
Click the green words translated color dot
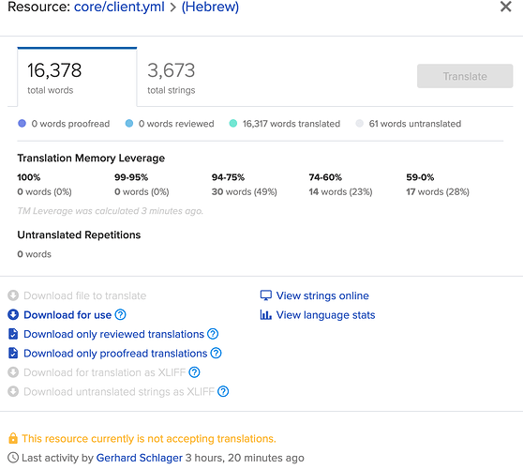coord(233,124)
